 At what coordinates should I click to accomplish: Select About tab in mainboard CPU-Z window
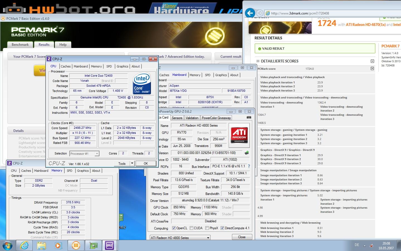coord(234,75)
